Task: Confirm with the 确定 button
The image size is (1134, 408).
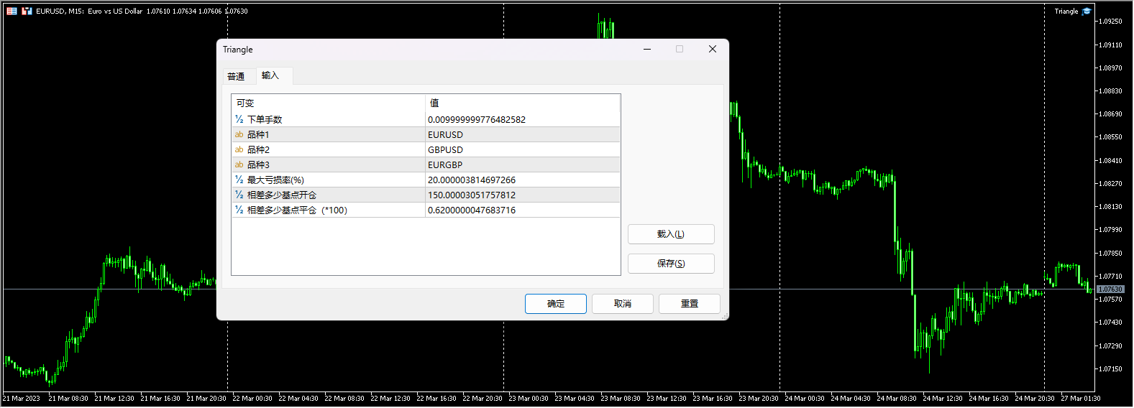Action: point(555,304)
